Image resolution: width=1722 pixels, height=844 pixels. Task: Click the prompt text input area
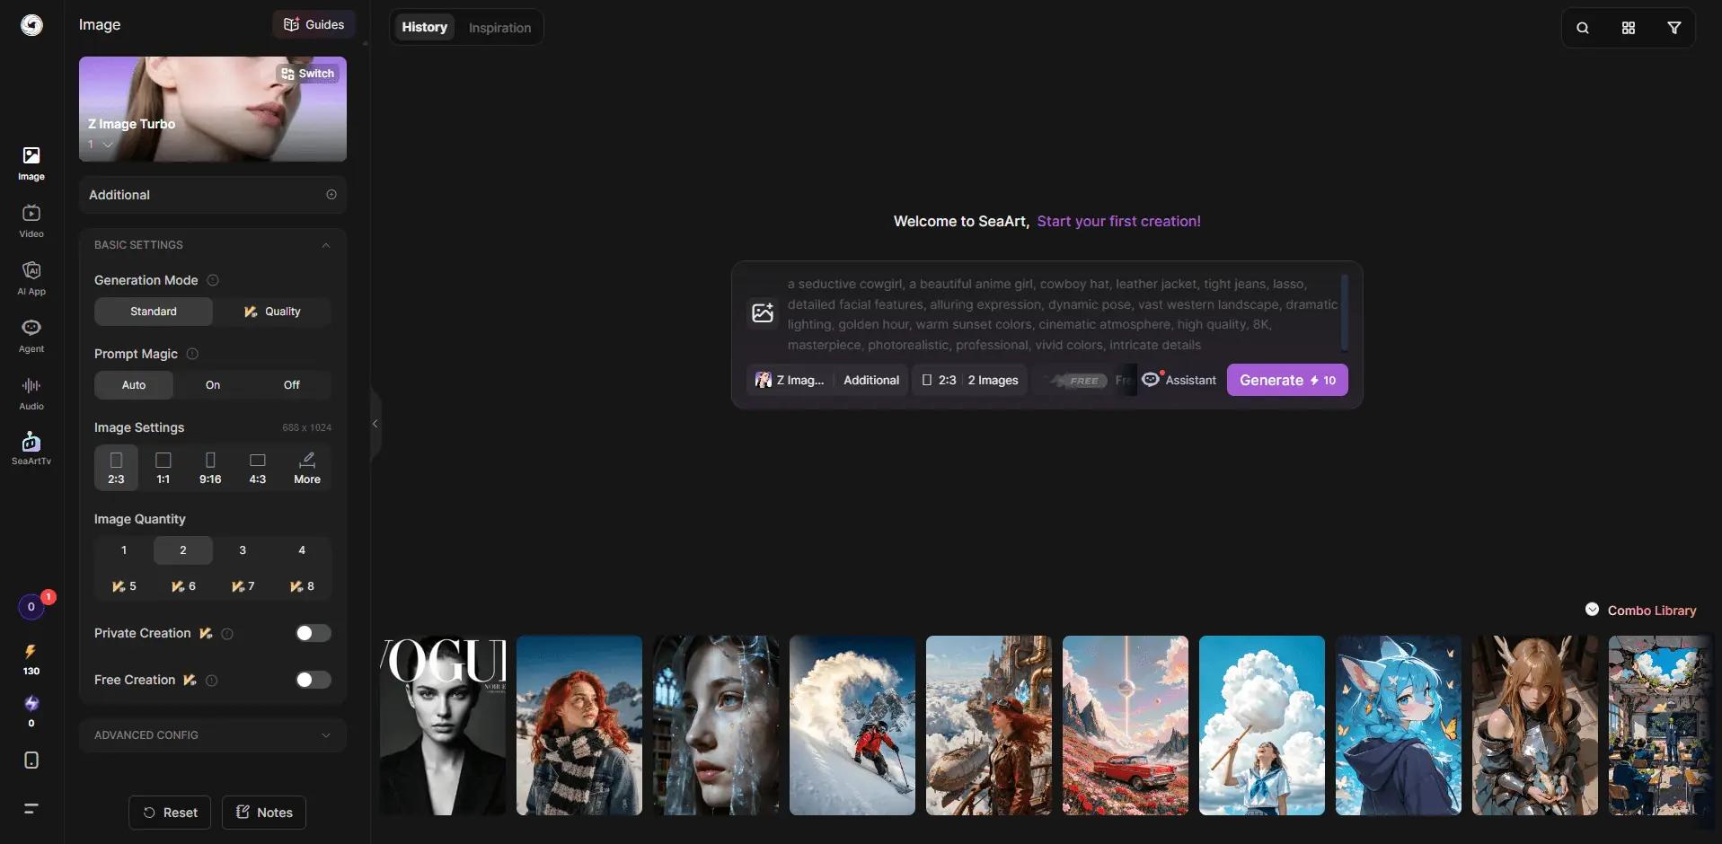point(1063,314)
